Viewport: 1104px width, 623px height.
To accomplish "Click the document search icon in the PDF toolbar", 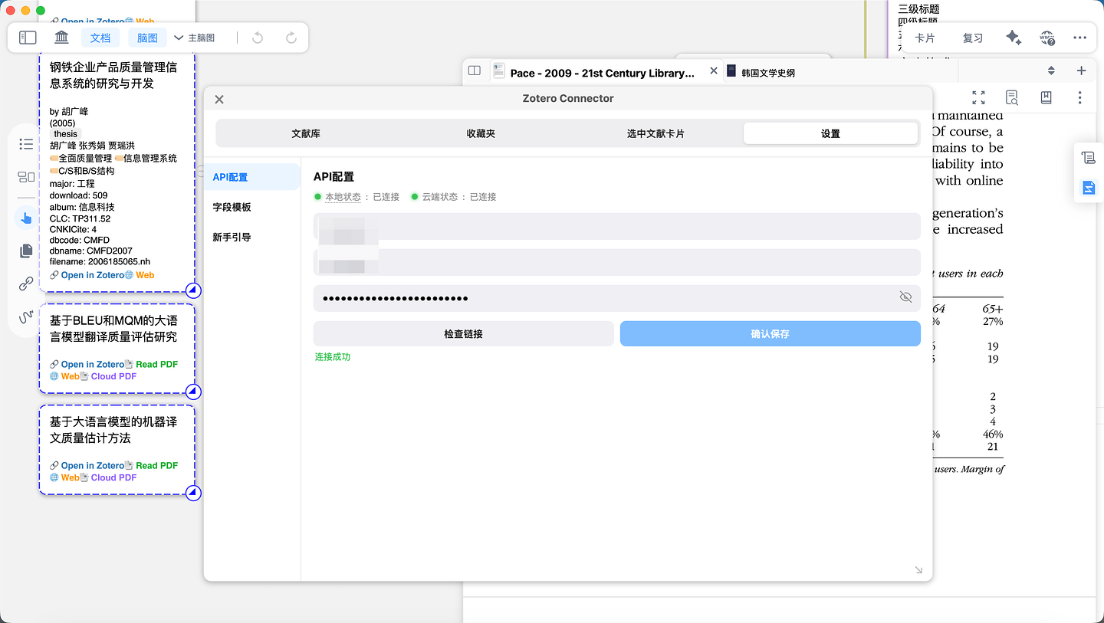I will click(x=1012, y=98).
